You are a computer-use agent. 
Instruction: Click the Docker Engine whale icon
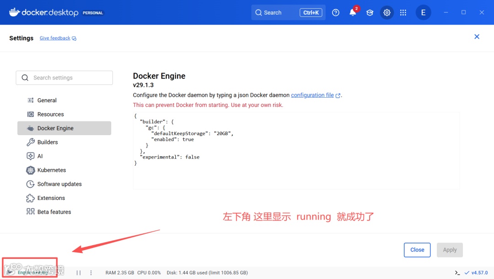[x=31, y=128]
